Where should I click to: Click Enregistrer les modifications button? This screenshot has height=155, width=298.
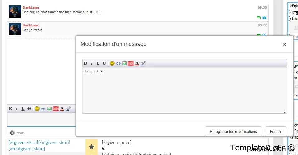point(233,131)
